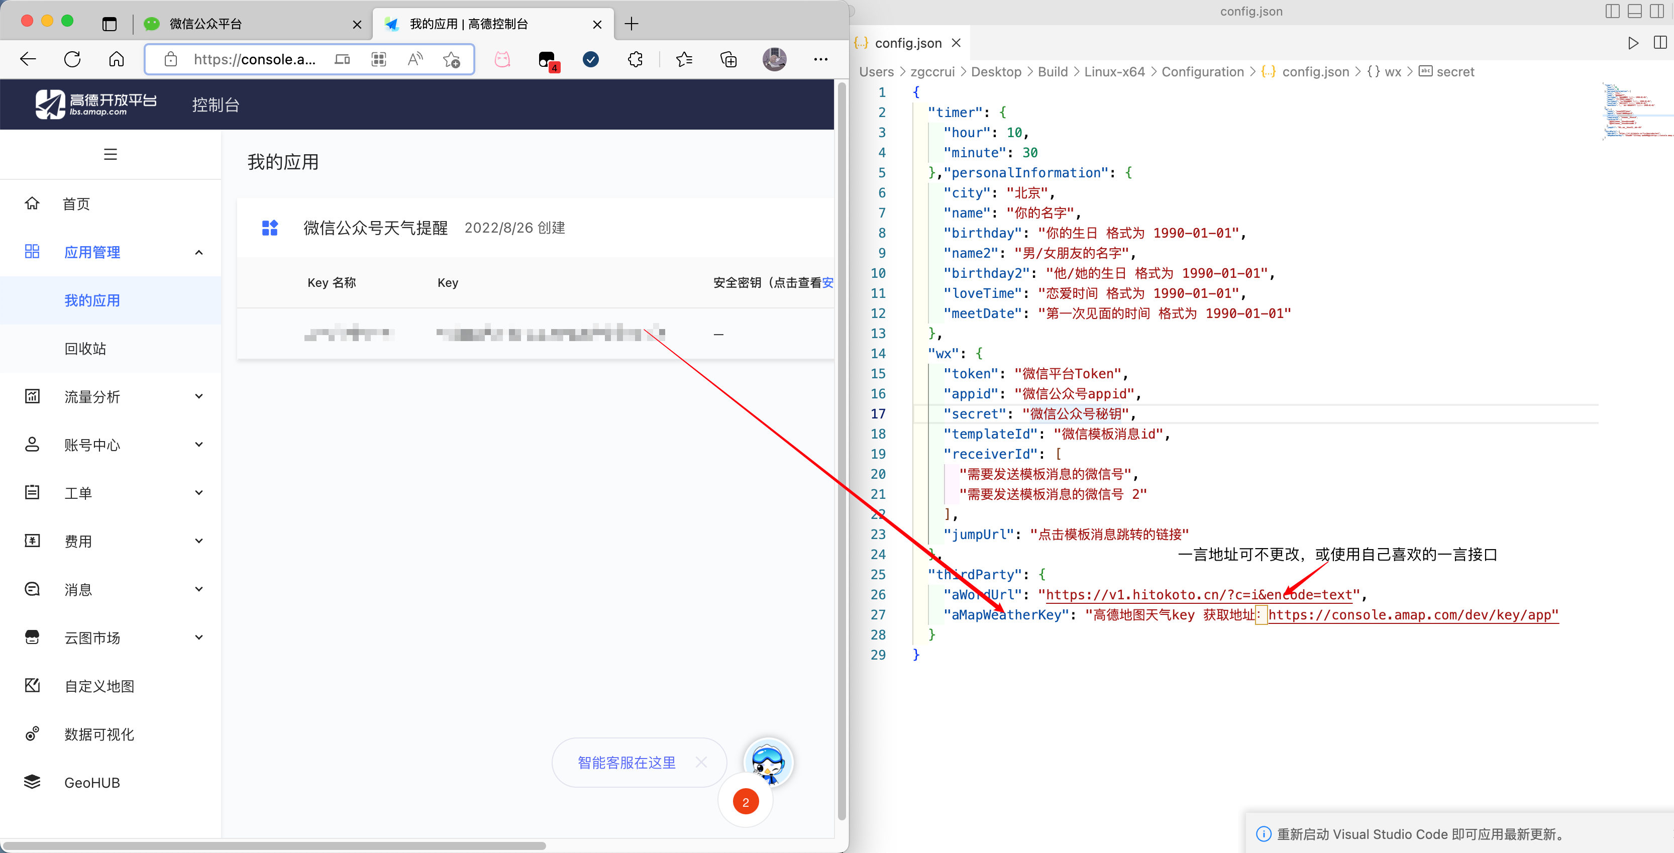The width and height of the screenshot is (1674, 853).
Task: Run the file with the play icon
Action: point(1633,43)
